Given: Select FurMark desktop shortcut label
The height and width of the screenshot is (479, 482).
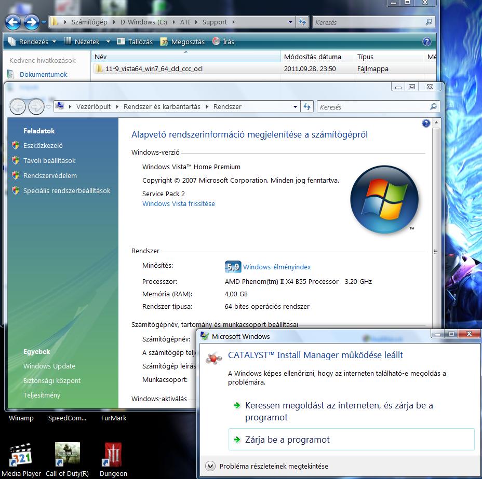Looking at the screenshot, I should [114, 418].
